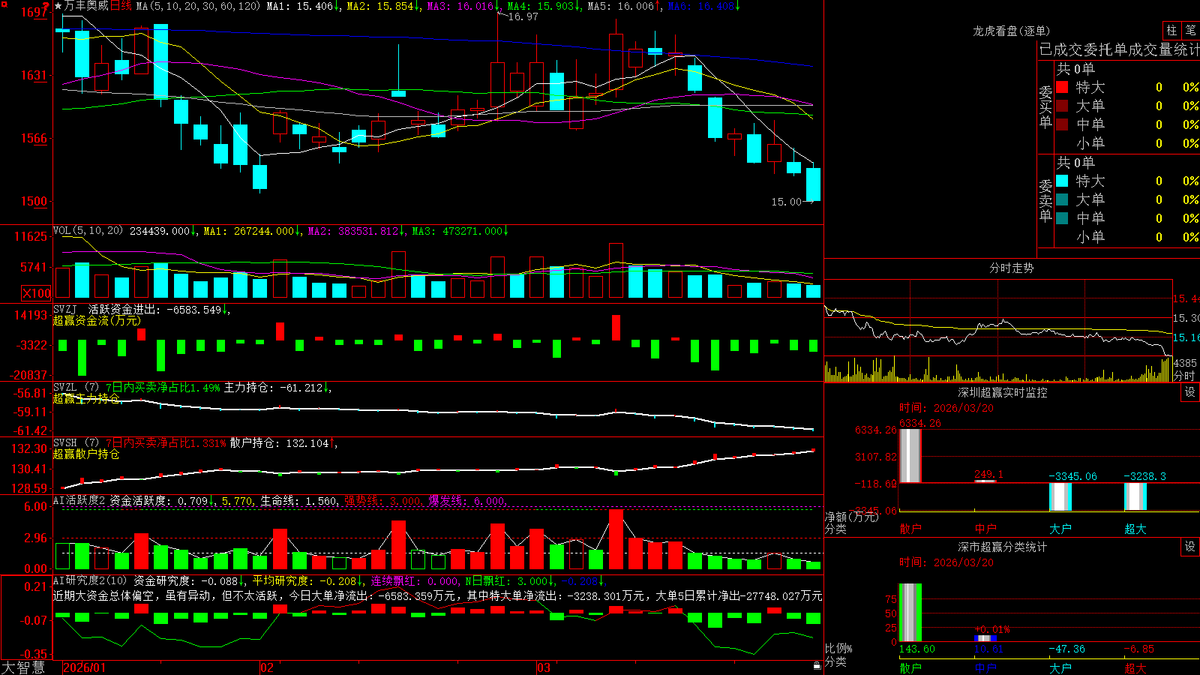Click the 龙虎看盘(逐单) panel title

point(1012,31)
